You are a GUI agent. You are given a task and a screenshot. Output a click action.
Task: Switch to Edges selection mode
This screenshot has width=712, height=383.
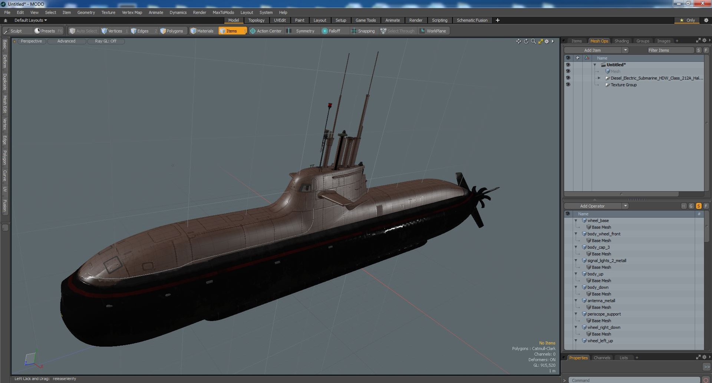(x=141, y=31)
